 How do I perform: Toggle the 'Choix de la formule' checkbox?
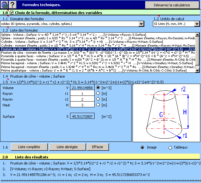[12, 13]
